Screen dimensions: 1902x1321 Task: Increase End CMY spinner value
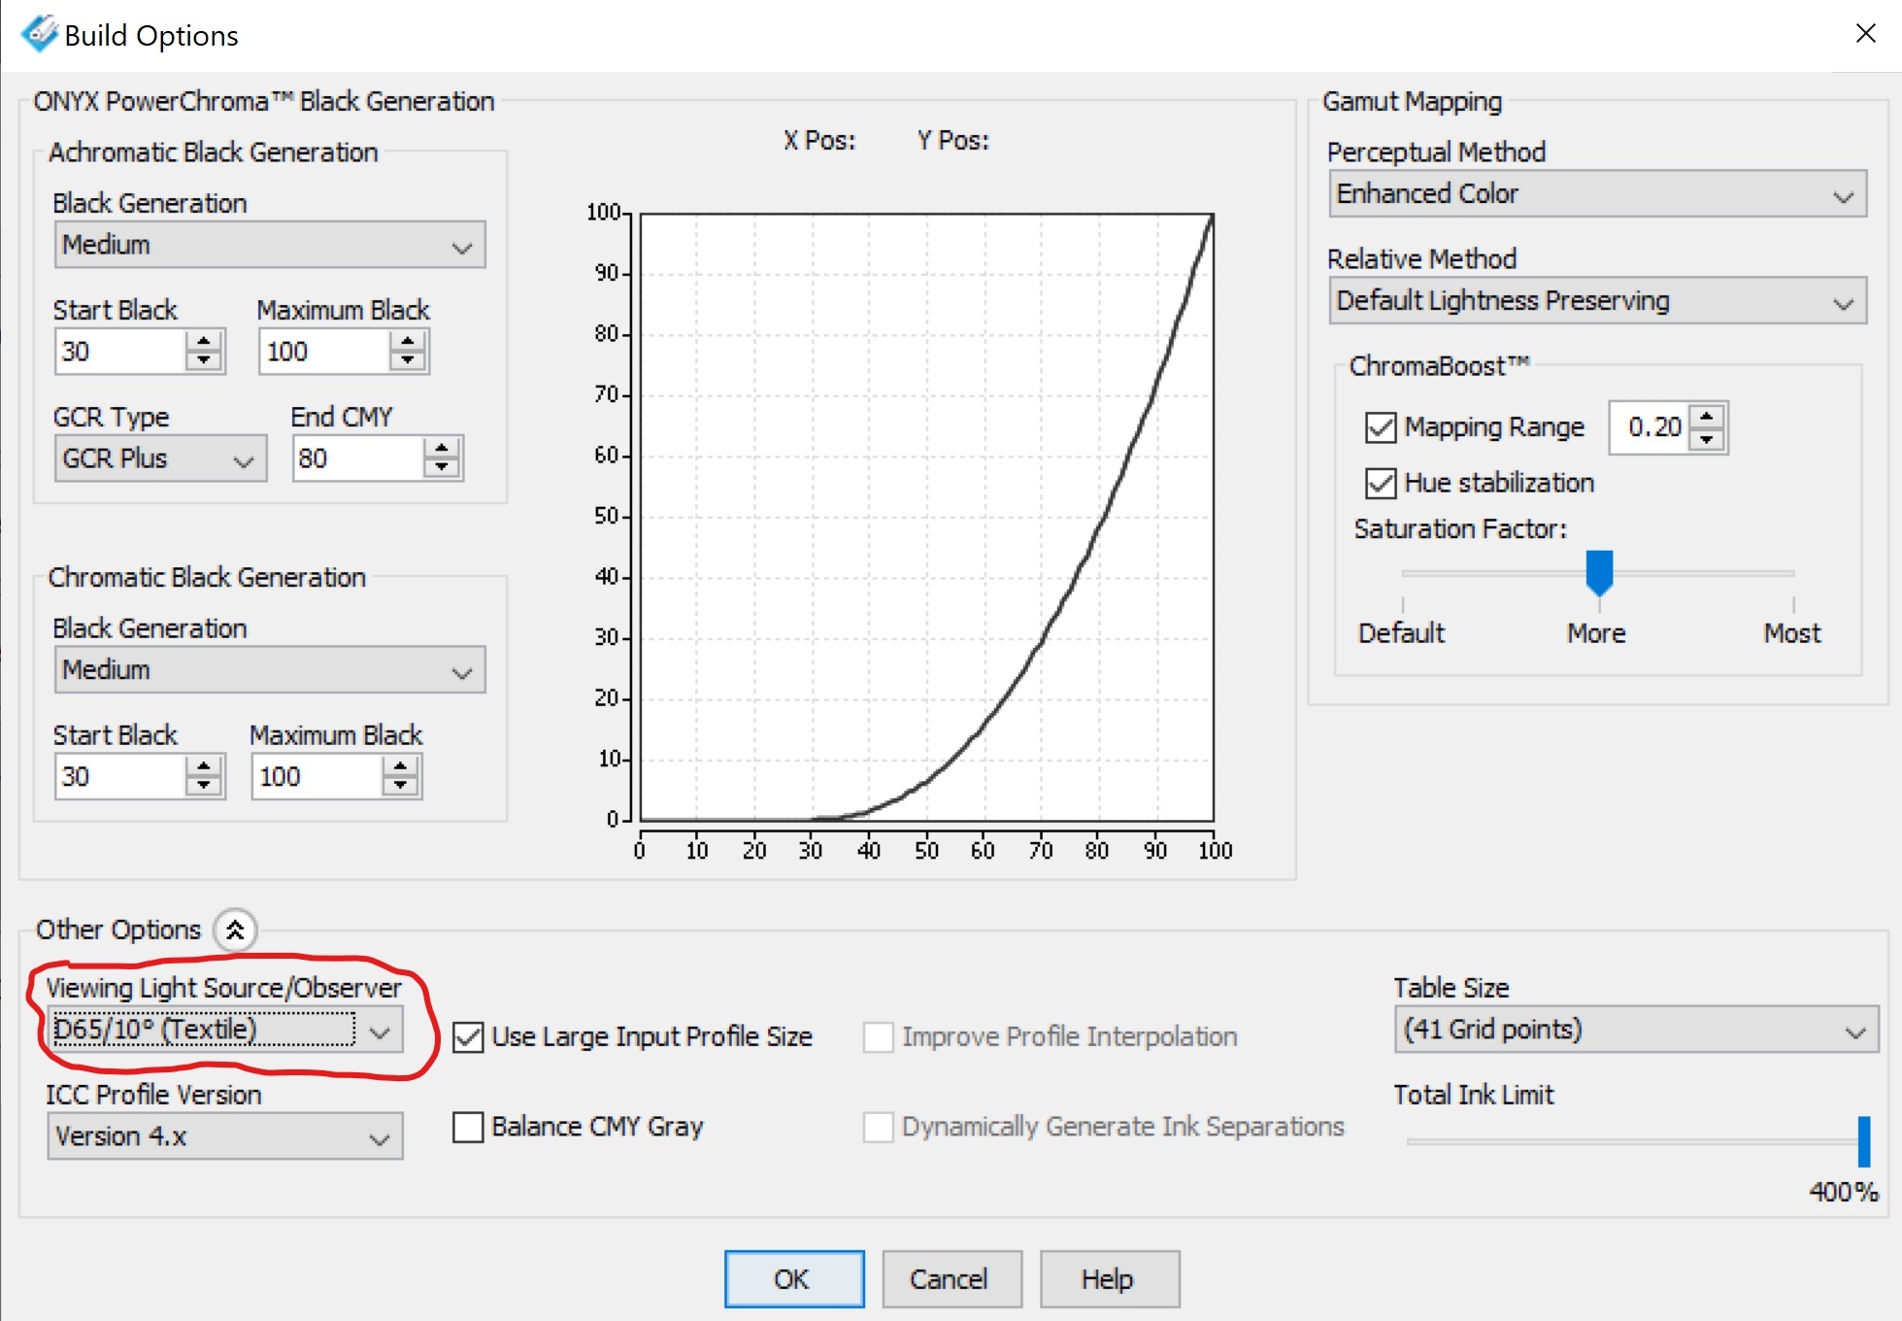point(442,448)
